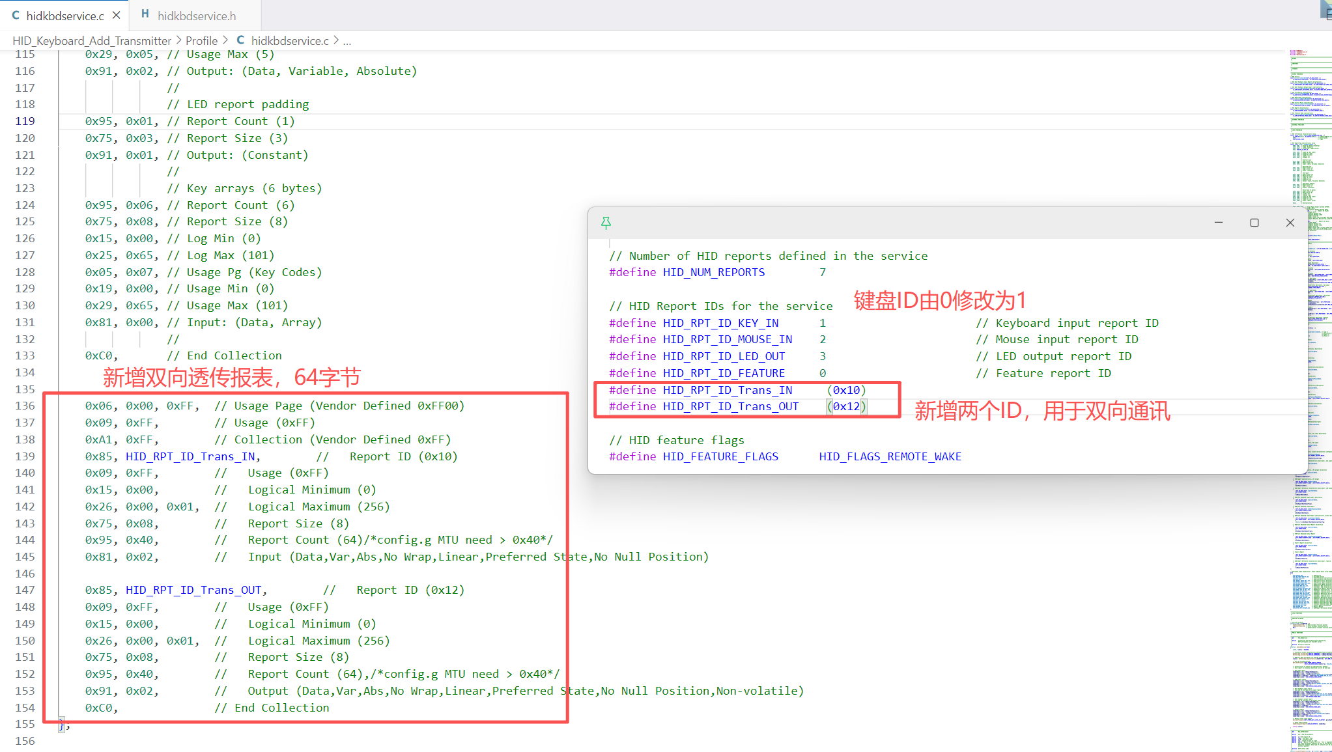
Task: Close the floating definitions window
Action: [x=1290, y=223]
